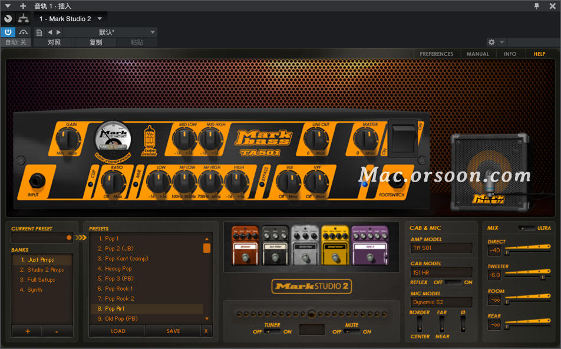Click the channel editor knob icon

(8, 19)
